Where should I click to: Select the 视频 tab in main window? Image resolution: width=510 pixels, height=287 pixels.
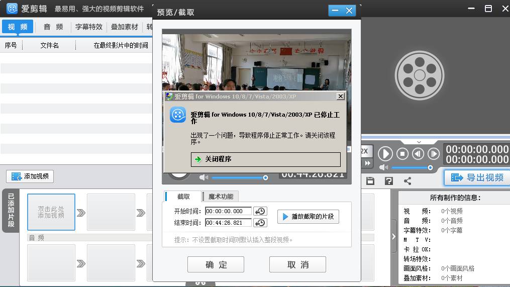coord(18,27)
